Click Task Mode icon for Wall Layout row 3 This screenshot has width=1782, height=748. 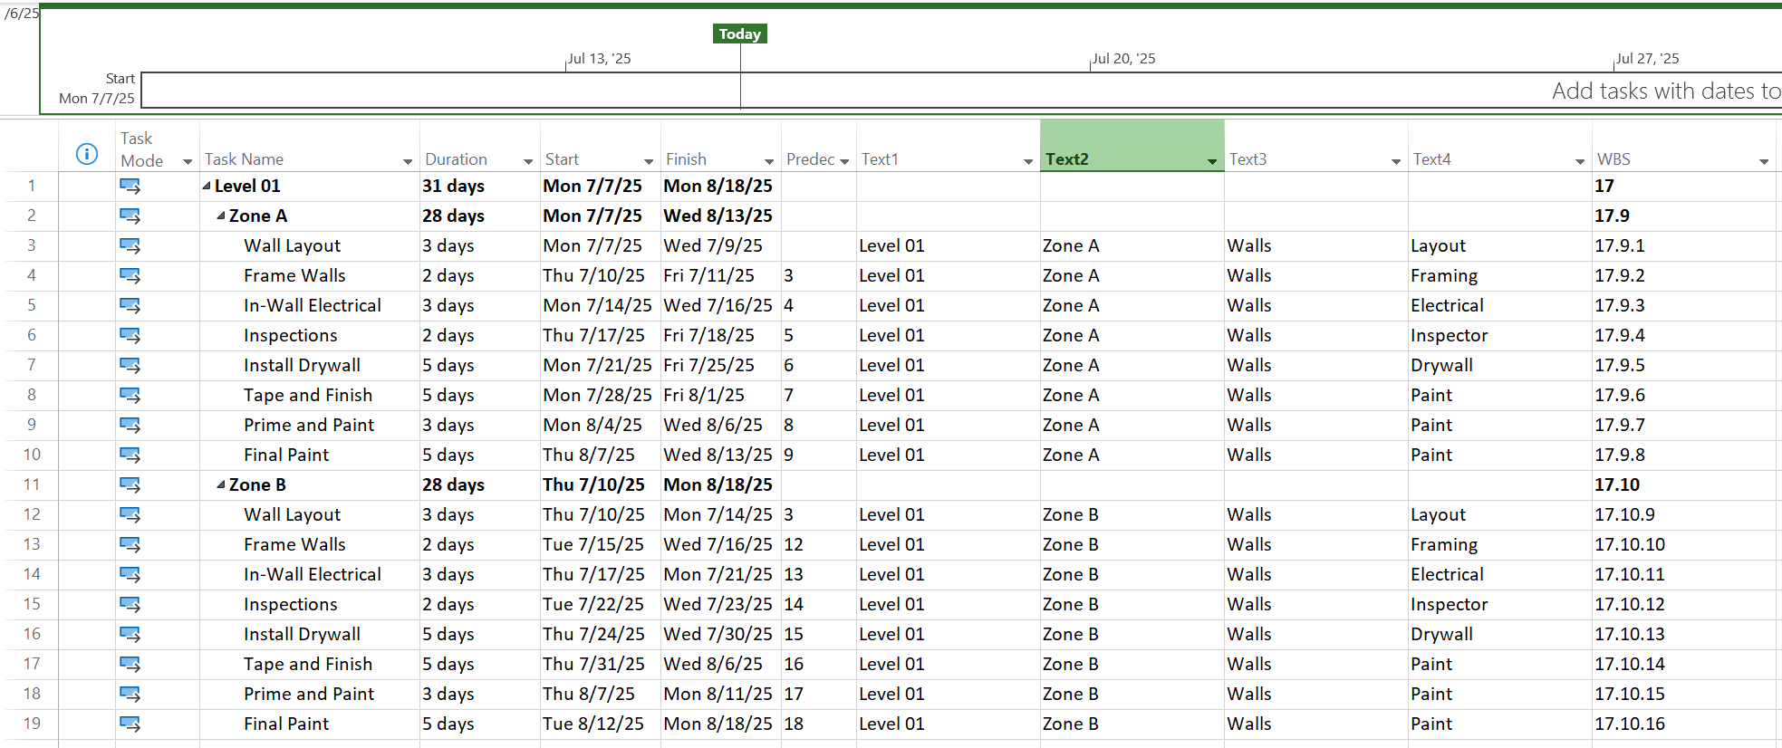[x=130, y=245]
